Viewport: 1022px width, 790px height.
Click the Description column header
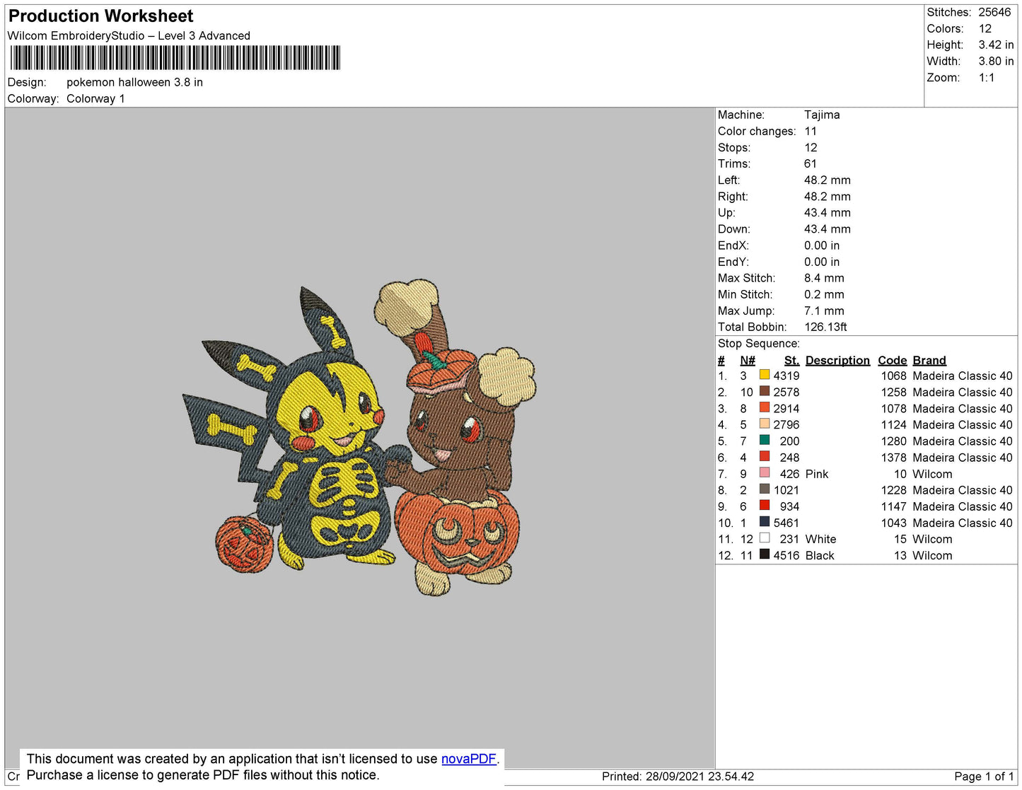[837, 360]
